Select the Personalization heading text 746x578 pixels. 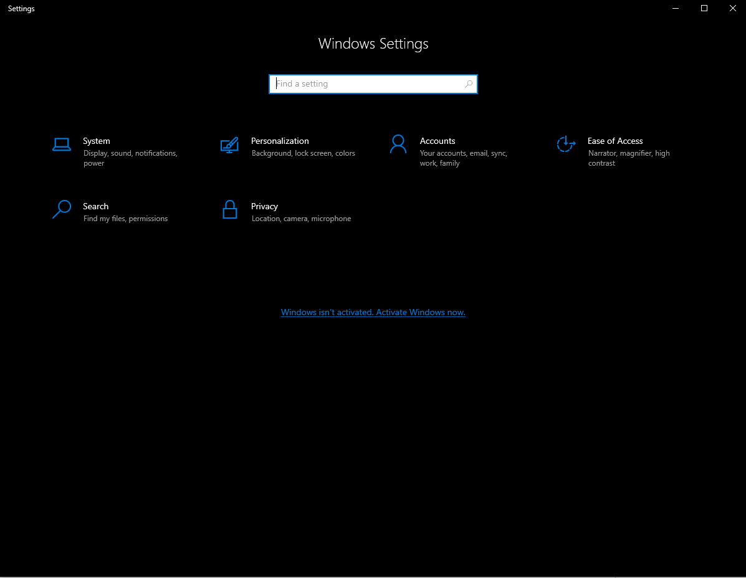pyautogui.click(x=280, y=141)
